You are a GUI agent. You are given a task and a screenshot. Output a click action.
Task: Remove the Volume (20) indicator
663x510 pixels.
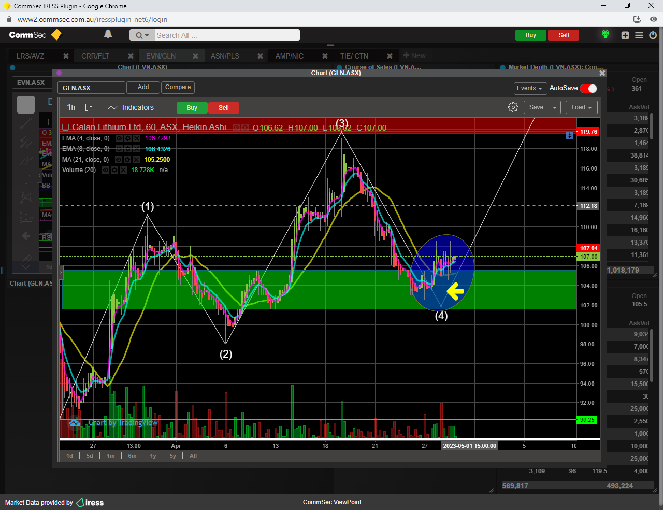123,170
